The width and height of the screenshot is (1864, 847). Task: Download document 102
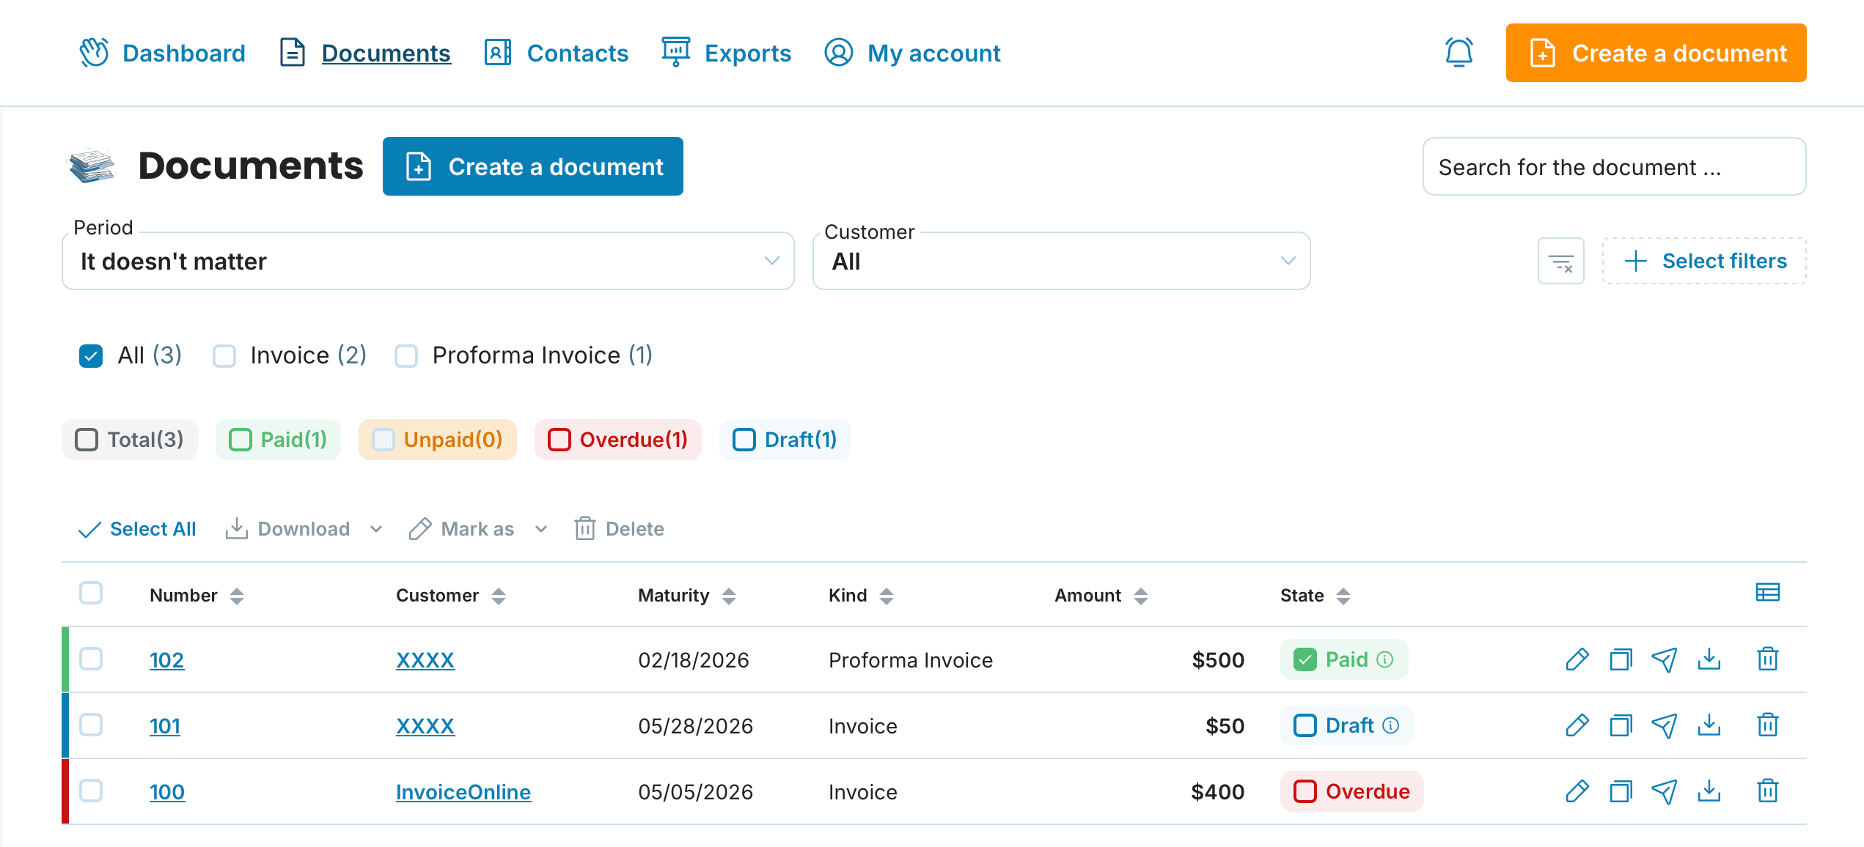(x=1709, y=659)
